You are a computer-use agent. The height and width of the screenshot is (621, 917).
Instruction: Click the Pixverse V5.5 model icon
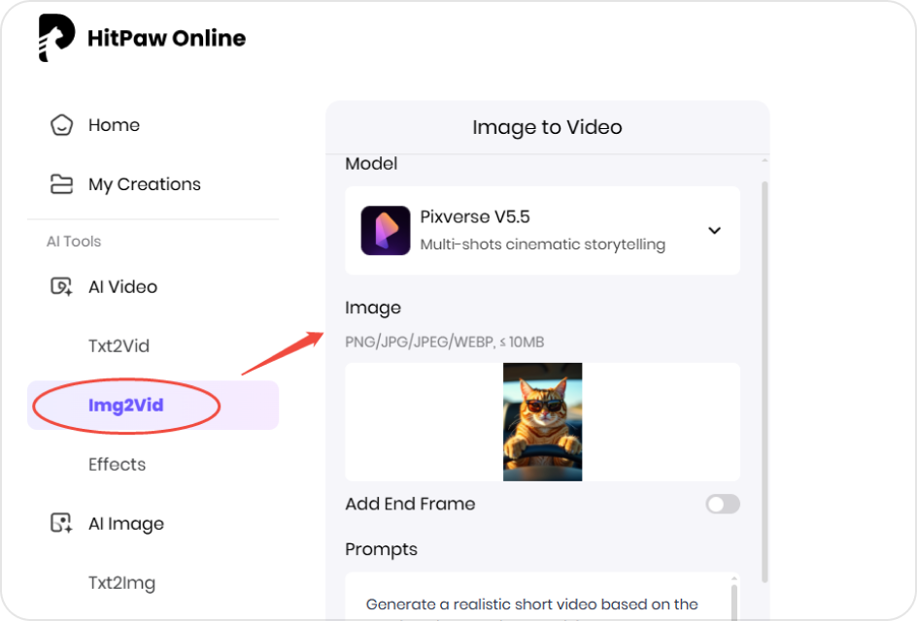coord(386,230)
